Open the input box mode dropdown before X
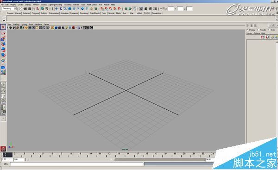 coord(163,8)
